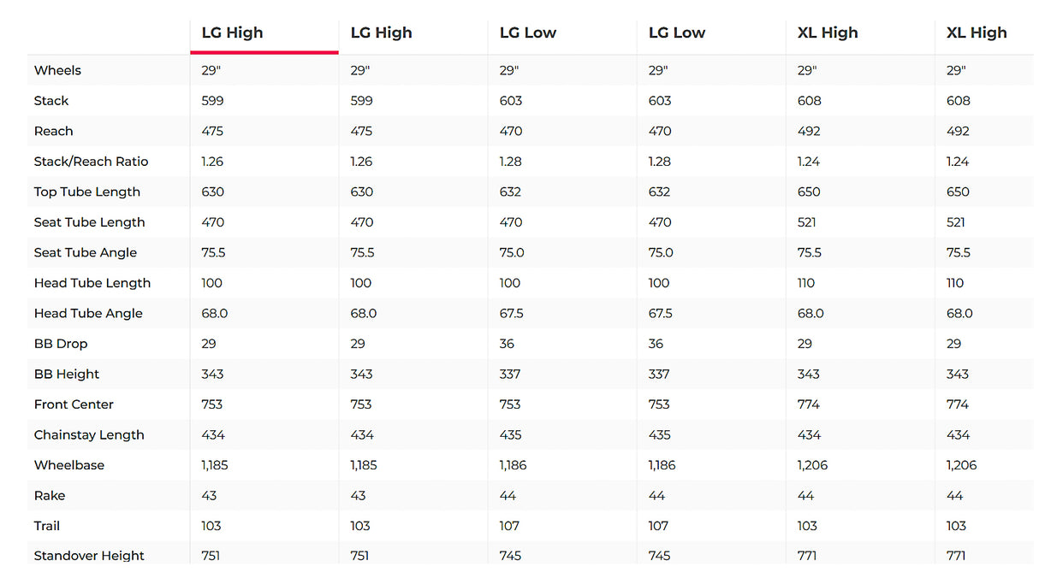
Task: Click the Reach row label
Action: (53, 131)
